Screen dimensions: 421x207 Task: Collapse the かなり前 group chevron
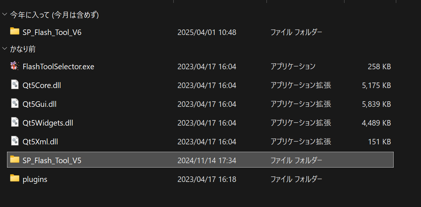coord(4,48)
